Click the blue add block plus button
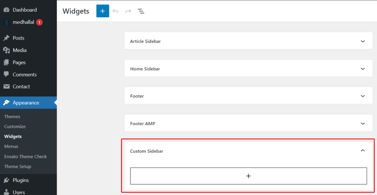377x195 pixels. point(103,11)
